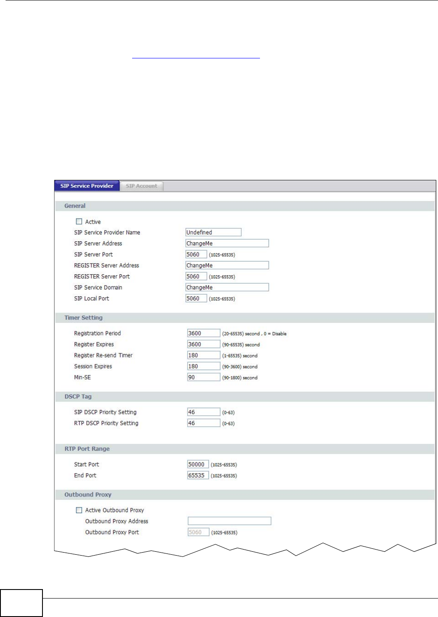Select the 'SIP Service Domain' label
Viewport: 438px width, 617px height.
pos(98,288)
